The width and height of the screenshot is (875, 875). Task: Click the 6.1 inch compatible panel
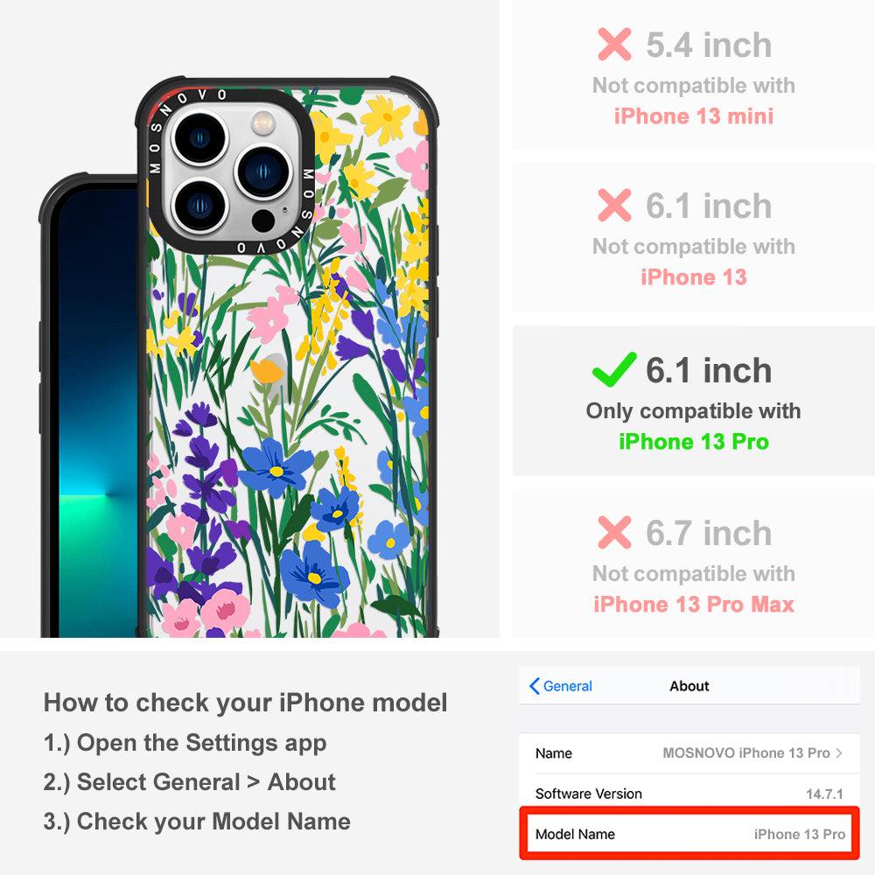(x=694, y=401)
